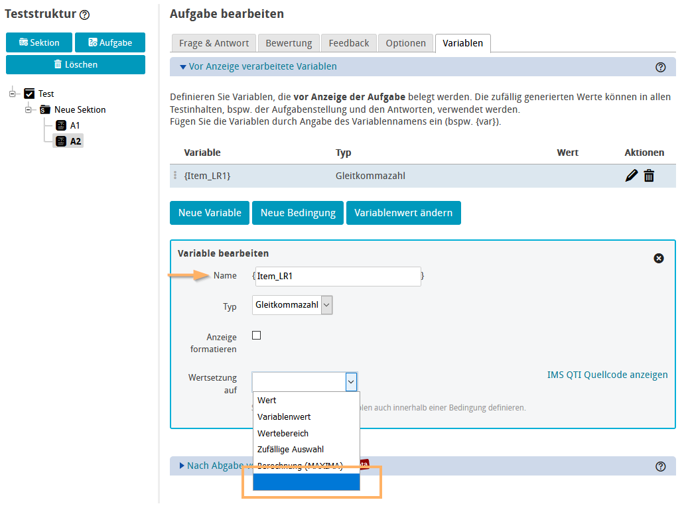The width and height of the screenshot is (684, 508).
Task: Click help icon on Vor Anzeige section
Action: pyautogui.click(x=660, y=66)
